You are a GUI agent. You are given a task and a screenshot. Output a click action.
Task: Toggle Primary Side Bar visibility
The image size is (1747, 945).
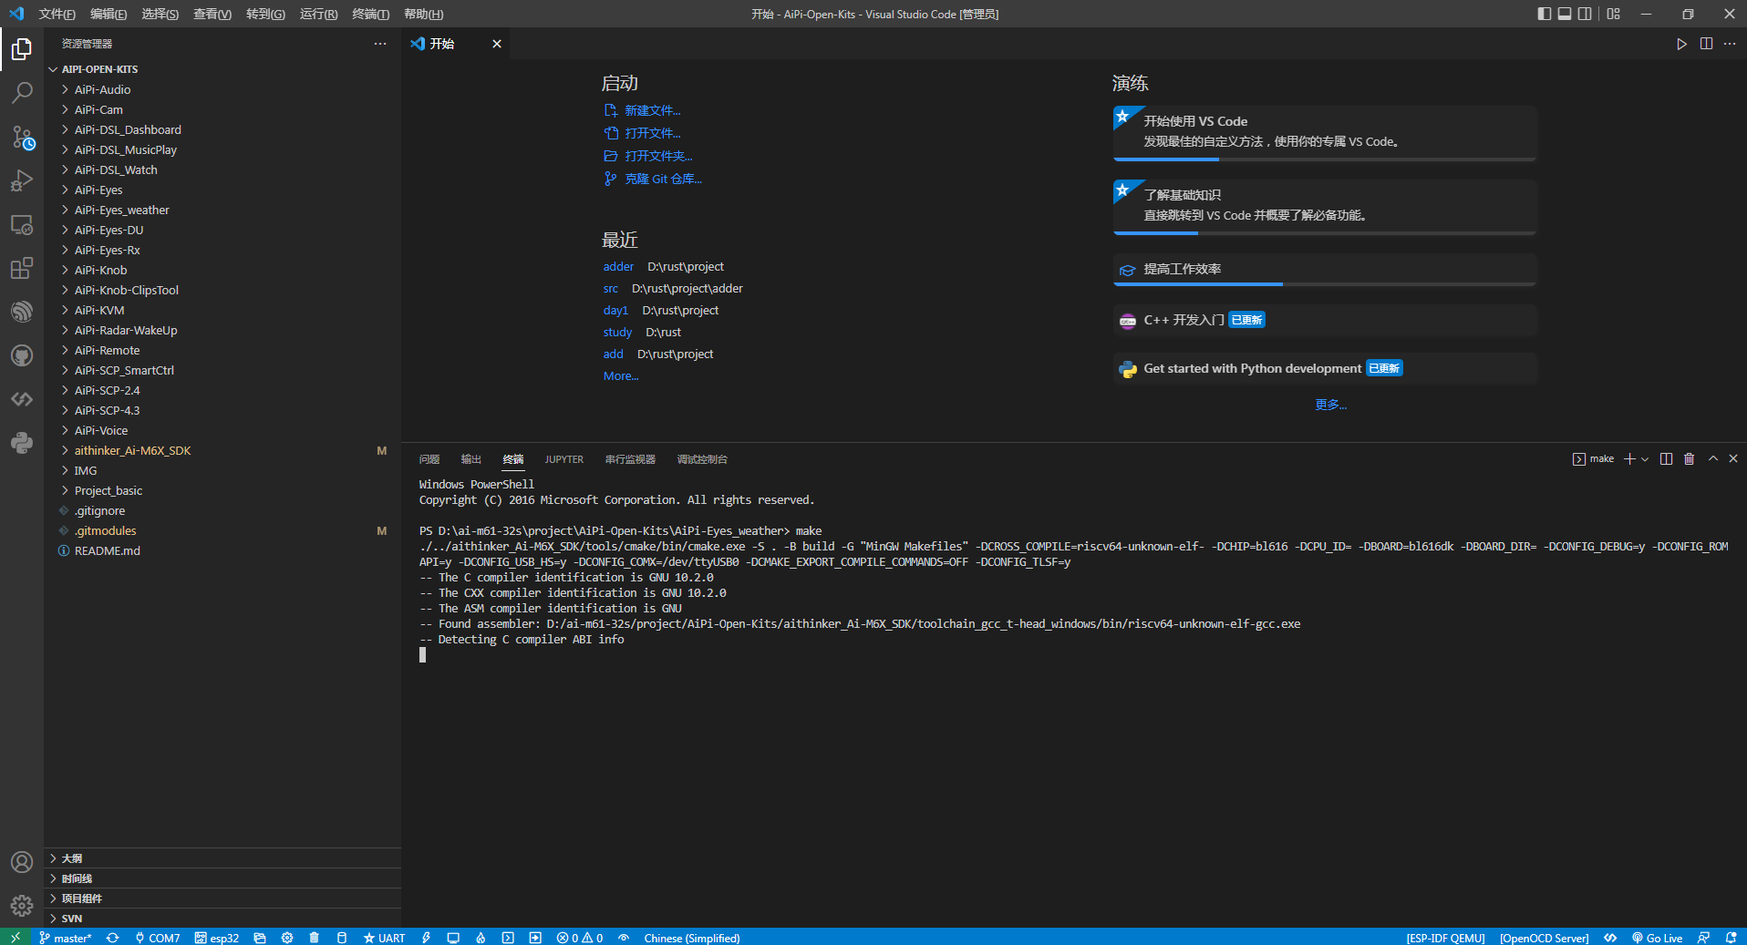(x=1544, y=14)
